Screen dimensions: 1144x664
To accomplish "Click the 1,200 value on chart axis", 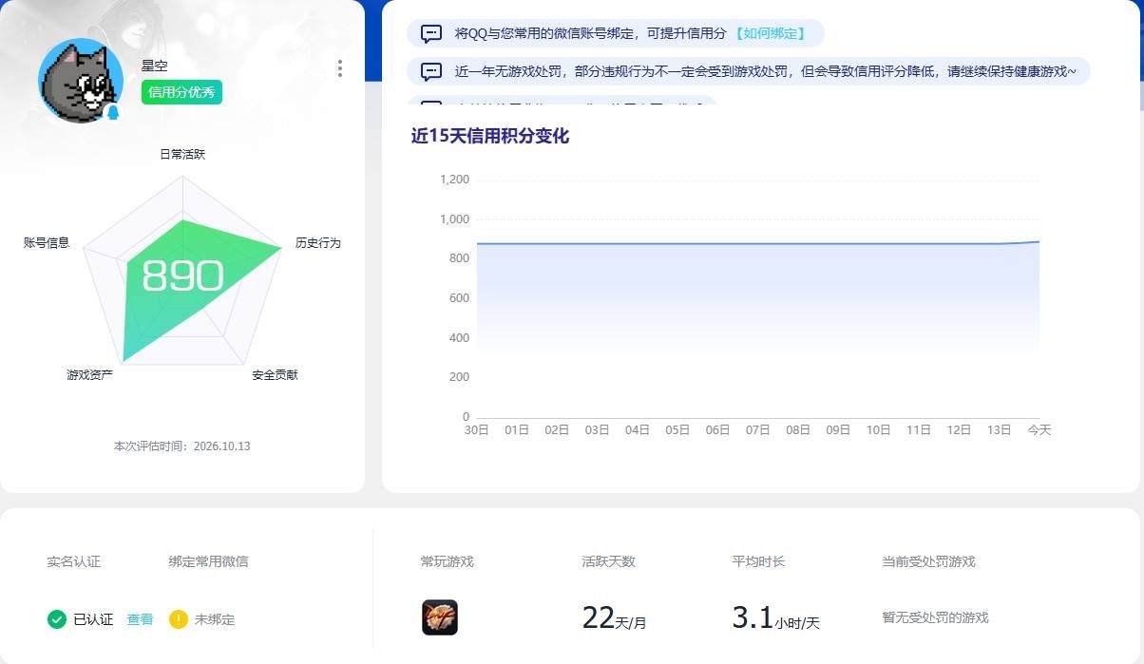I will pos(454,180).
